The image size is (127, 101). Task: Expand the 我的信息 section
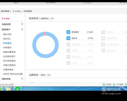tap(22, 79)
